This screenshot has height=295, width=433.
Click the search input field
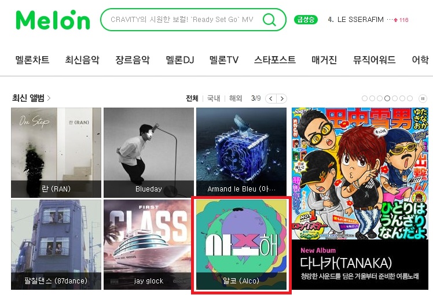pyautogui.click(x=182, y=20)
